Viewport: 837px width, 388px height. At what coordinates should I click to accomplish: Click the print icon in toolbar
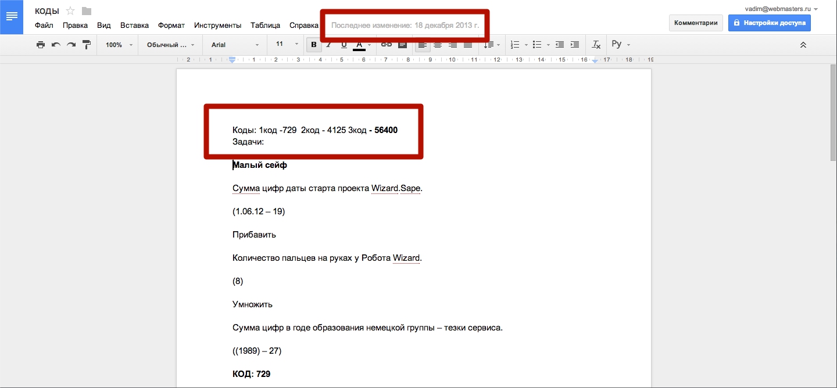[x=40, y=45]
